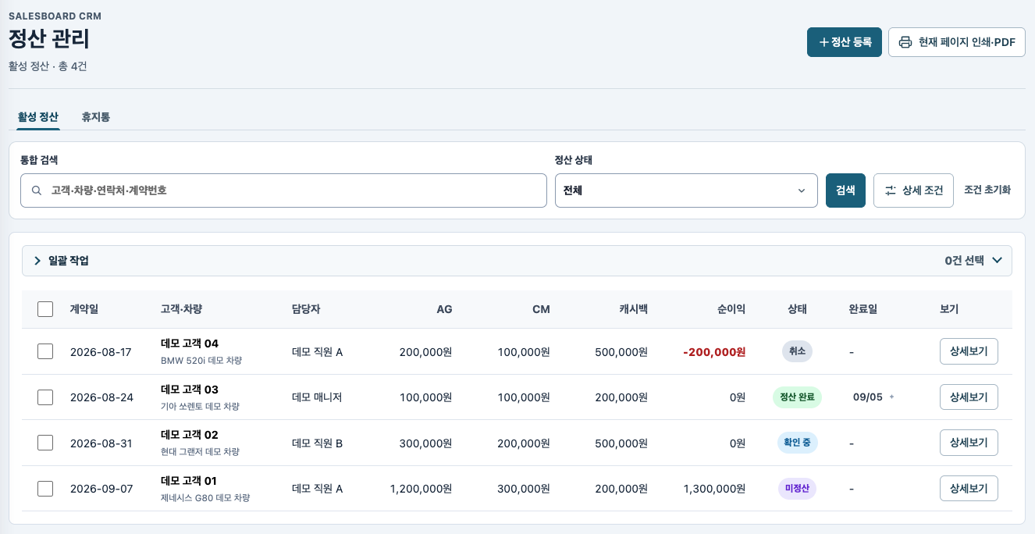Image resolution: width=1035 pixels, height=534 pixels.
Task: Click the 데모 직원 B cell
Action: click(318, 443)
